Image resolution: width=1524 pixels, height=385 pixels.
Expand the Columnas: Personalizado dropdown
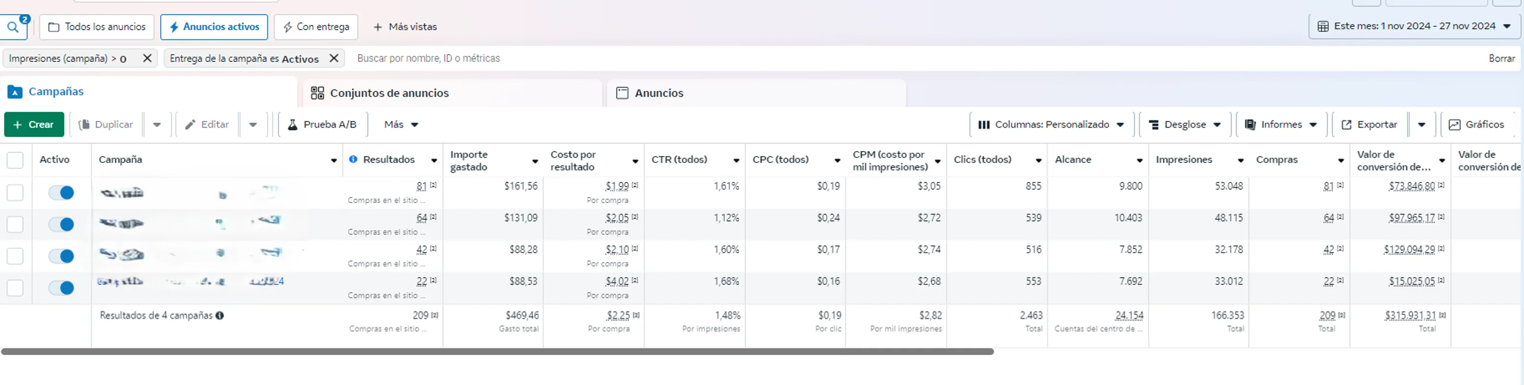[x=1050, y=124]
